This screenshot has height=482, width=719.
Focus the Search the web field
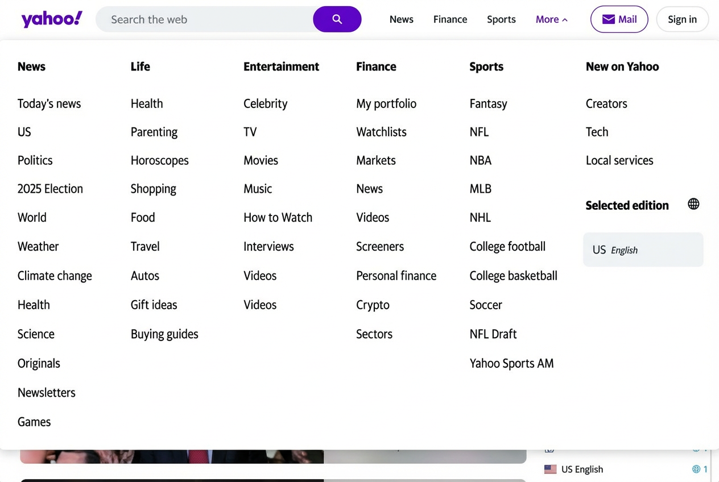(x=205, y=19)
